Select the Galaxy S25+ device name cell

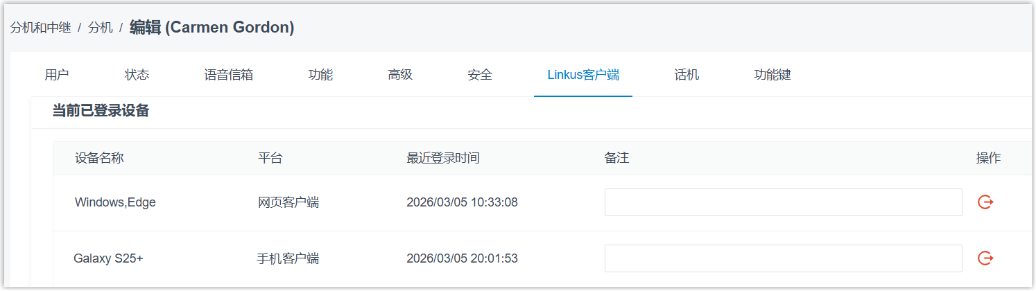coord(108,258)
